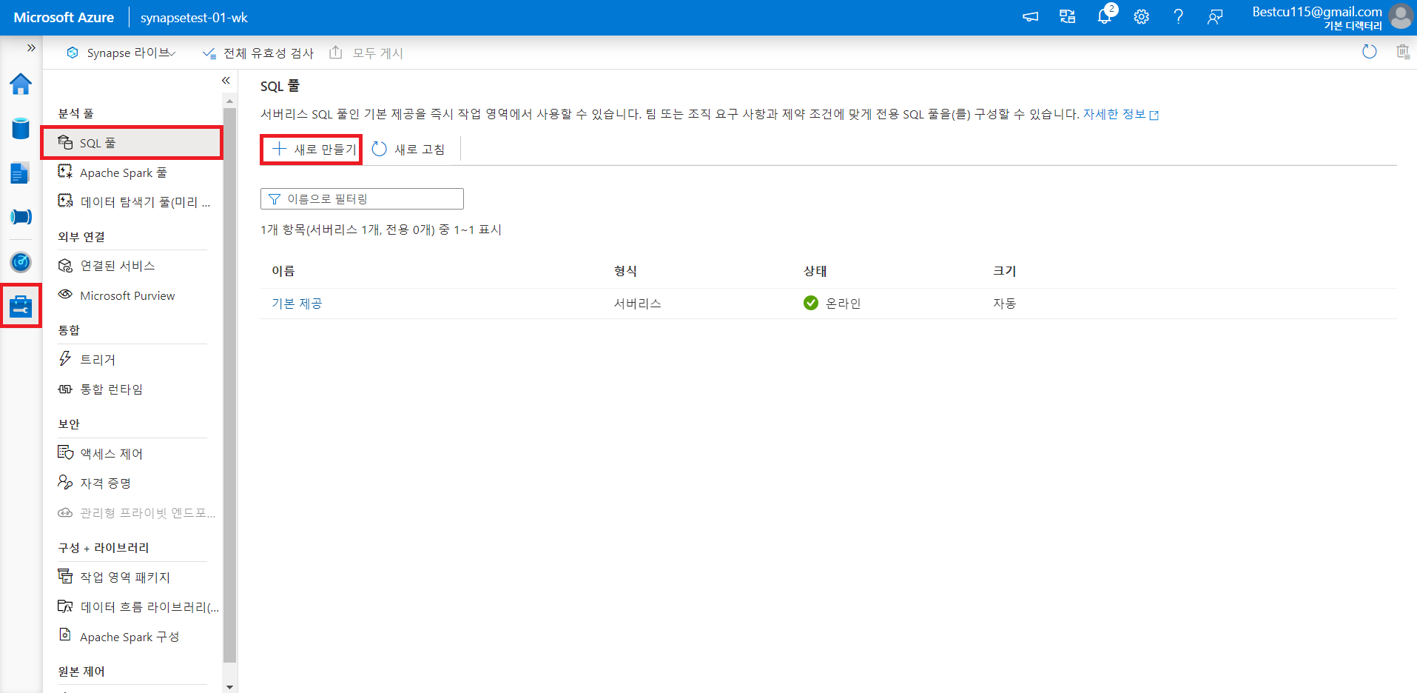Click 전체 유효성 검사 validate all
This screenshot has height=693, width=1417.
(258, 53)
